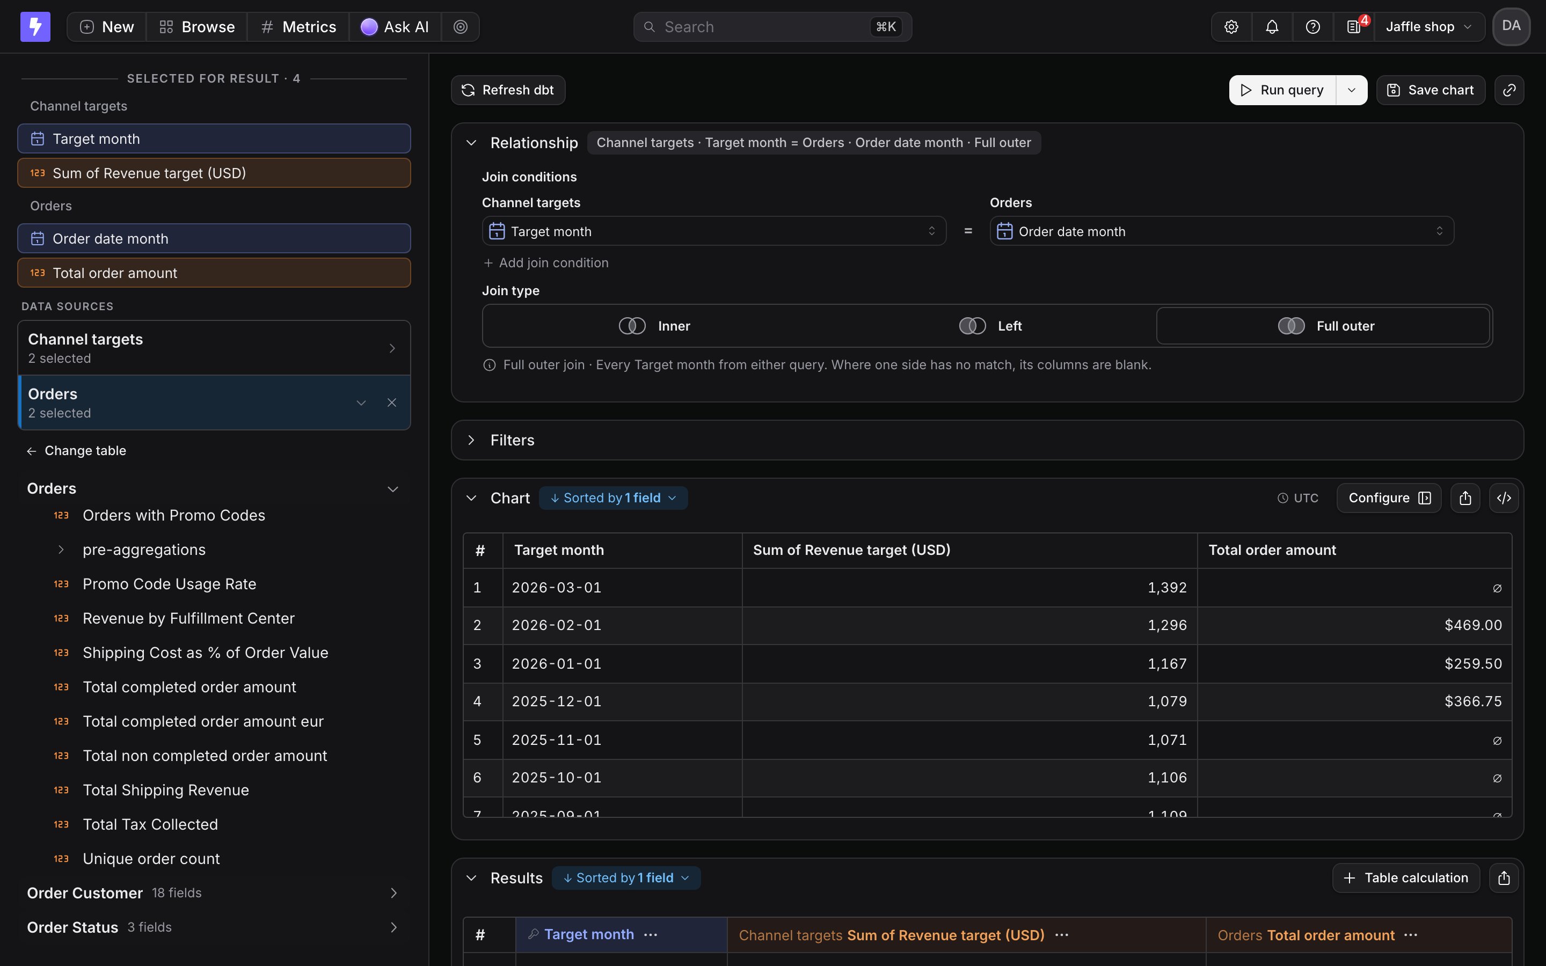Screen dimensions: 1546x966
Task: Deselect Sum of Revenue target (USD) field
Action: point(214,173)
